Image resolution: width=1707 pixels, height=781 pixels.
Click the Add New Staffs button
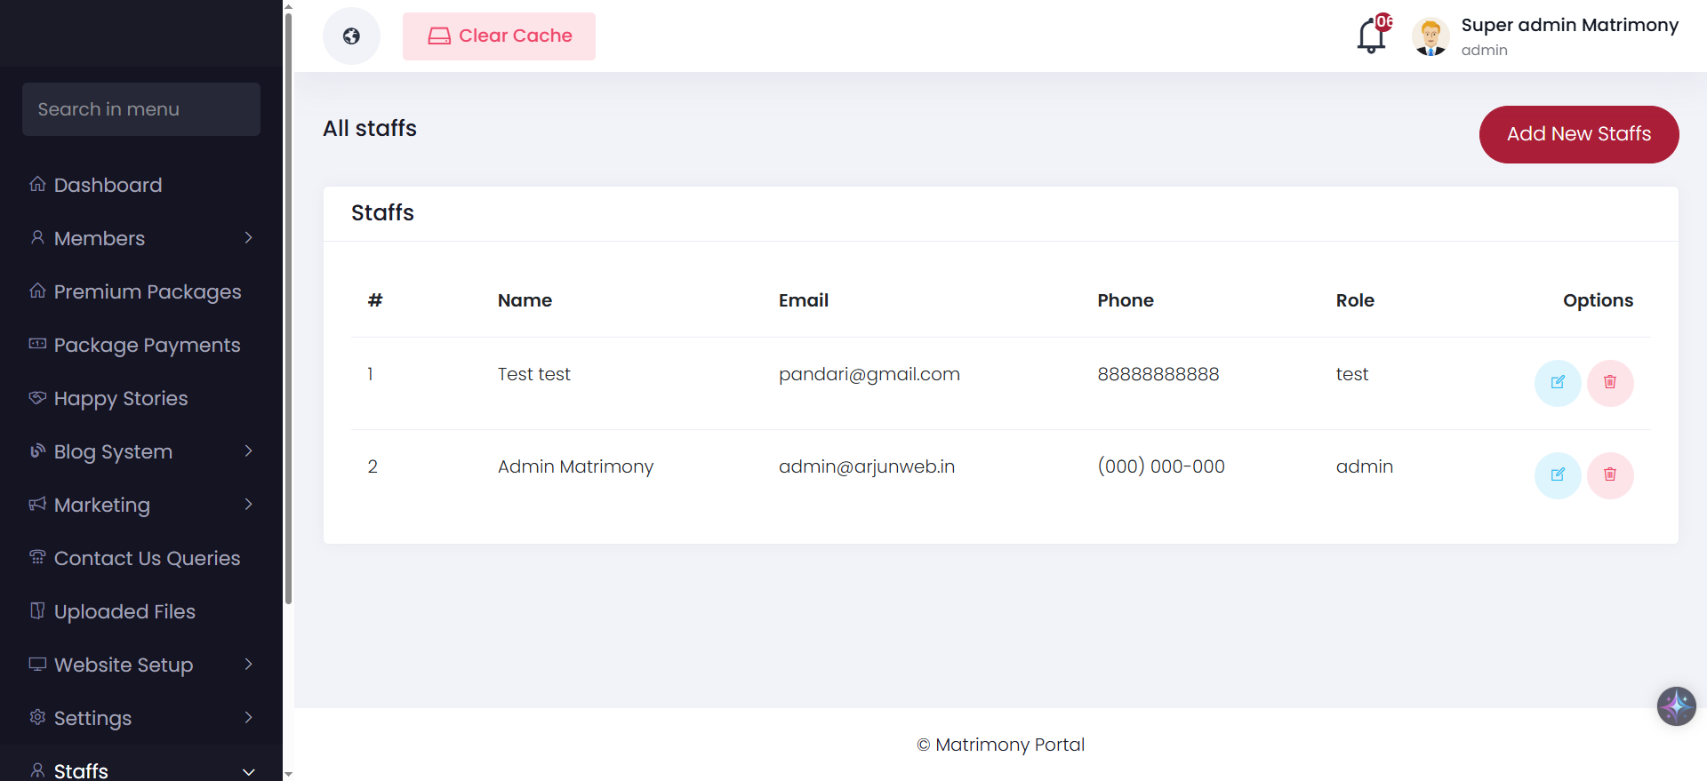coord(1579,134)
